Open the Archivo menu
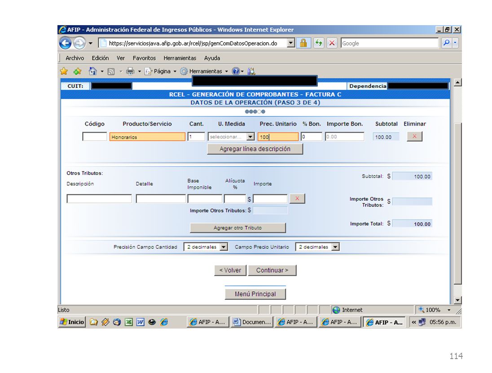 pos(75,58)
